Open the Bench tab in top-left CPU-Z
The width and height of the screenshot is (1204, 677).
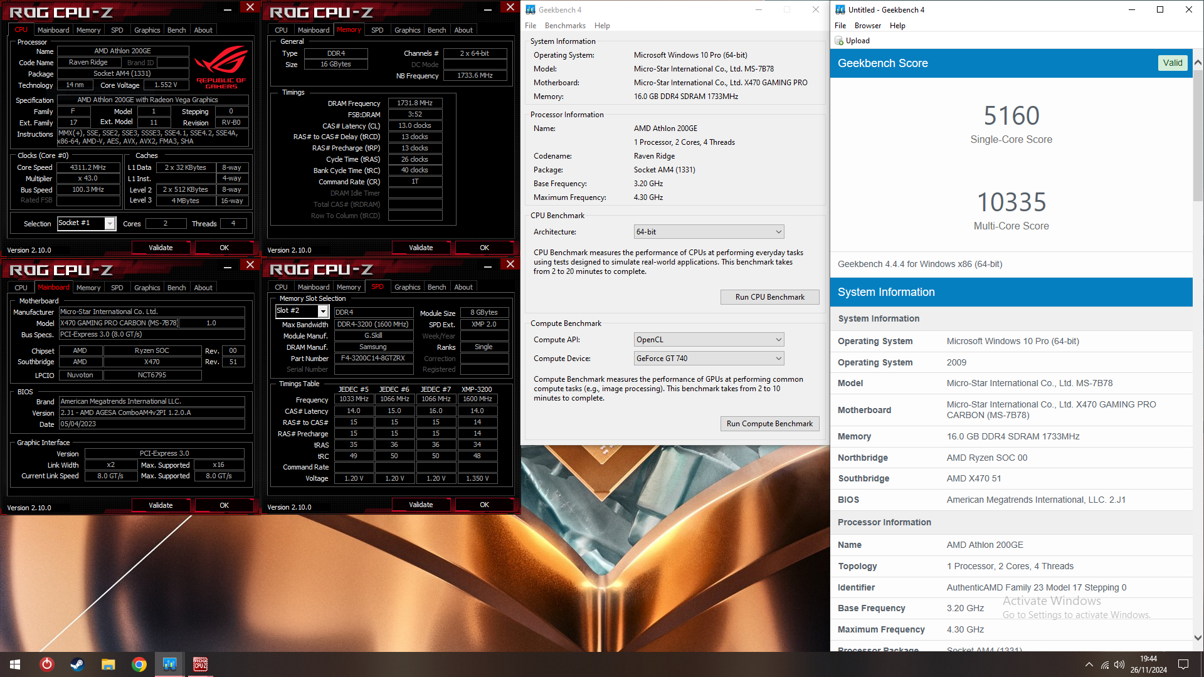[x=176, y=30]
